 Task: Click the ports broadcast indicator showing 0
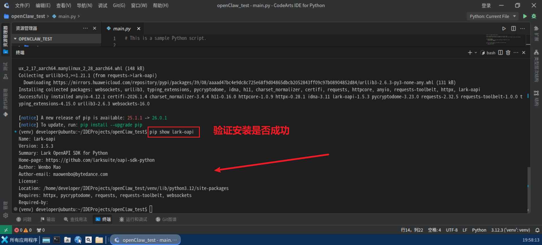pyautogui.click(x=41, y=230)
